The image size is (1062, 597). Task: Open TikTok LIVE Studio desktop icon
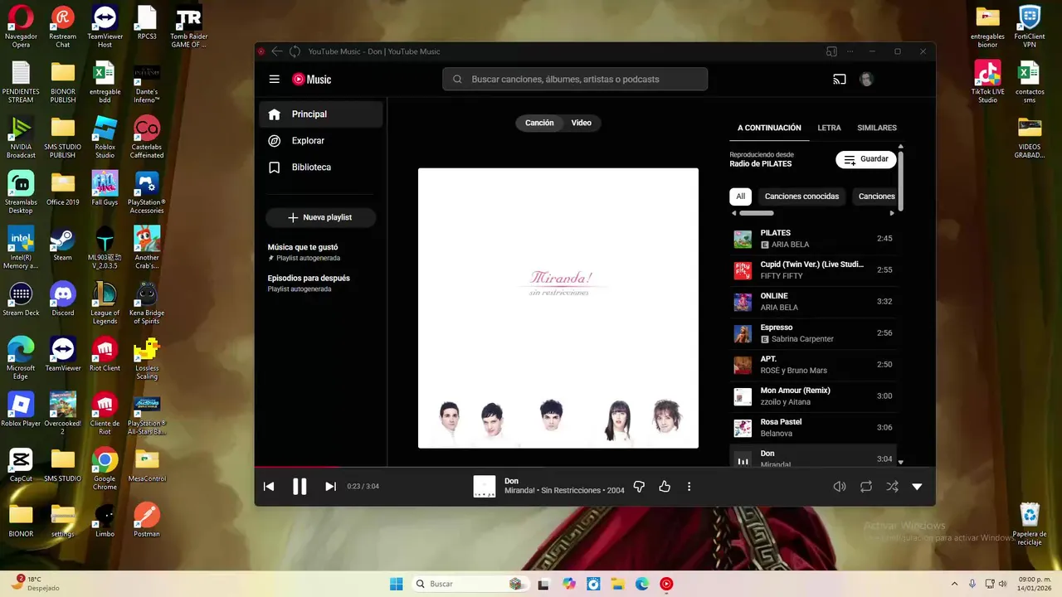click(x=987, y=81)
